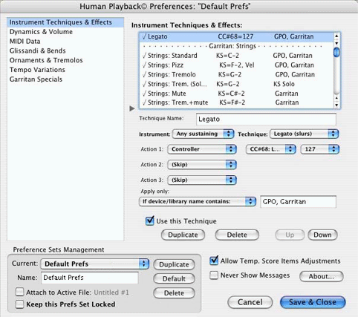This screenshot has height=317, width=358.
Task: Check Keep this Prefs Set Locked
Action: (x=19, y=304)
